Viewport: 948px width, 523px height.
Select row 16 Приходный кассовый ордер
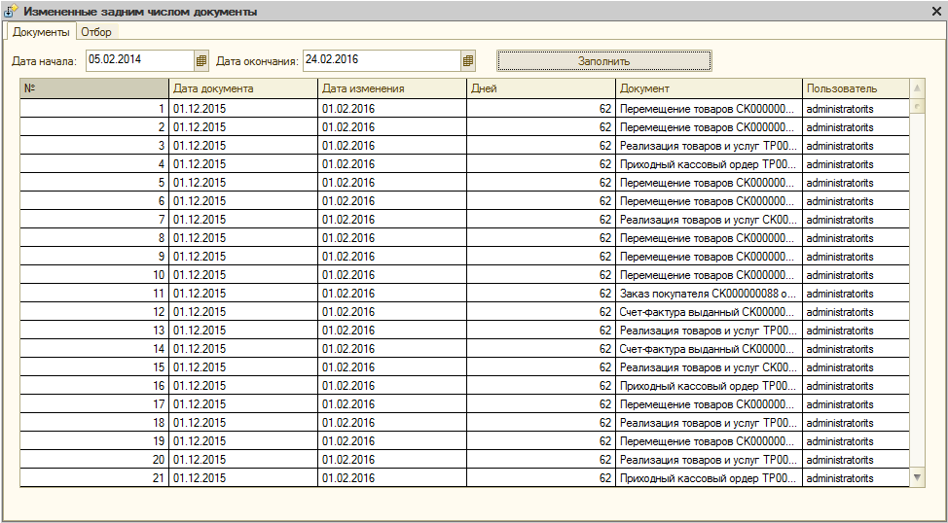(x=709, y=386)
